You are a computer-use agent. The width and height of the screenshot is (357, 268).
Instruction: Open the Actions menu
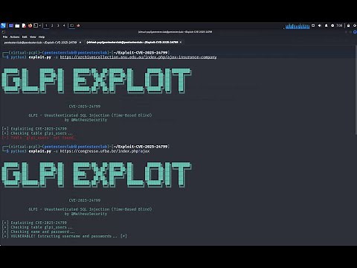(x=15, y=36)
